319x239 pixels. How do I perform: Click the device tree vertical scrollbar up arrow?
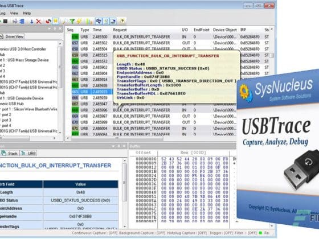coord(60,43)
